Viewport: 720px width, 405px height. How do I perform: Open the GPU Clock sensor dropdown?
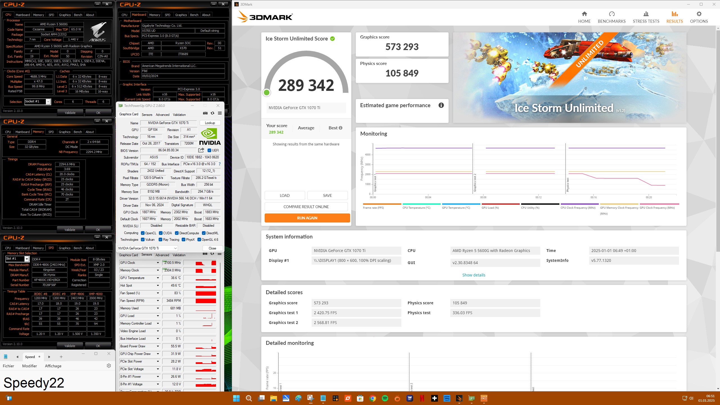coord(158,263)
